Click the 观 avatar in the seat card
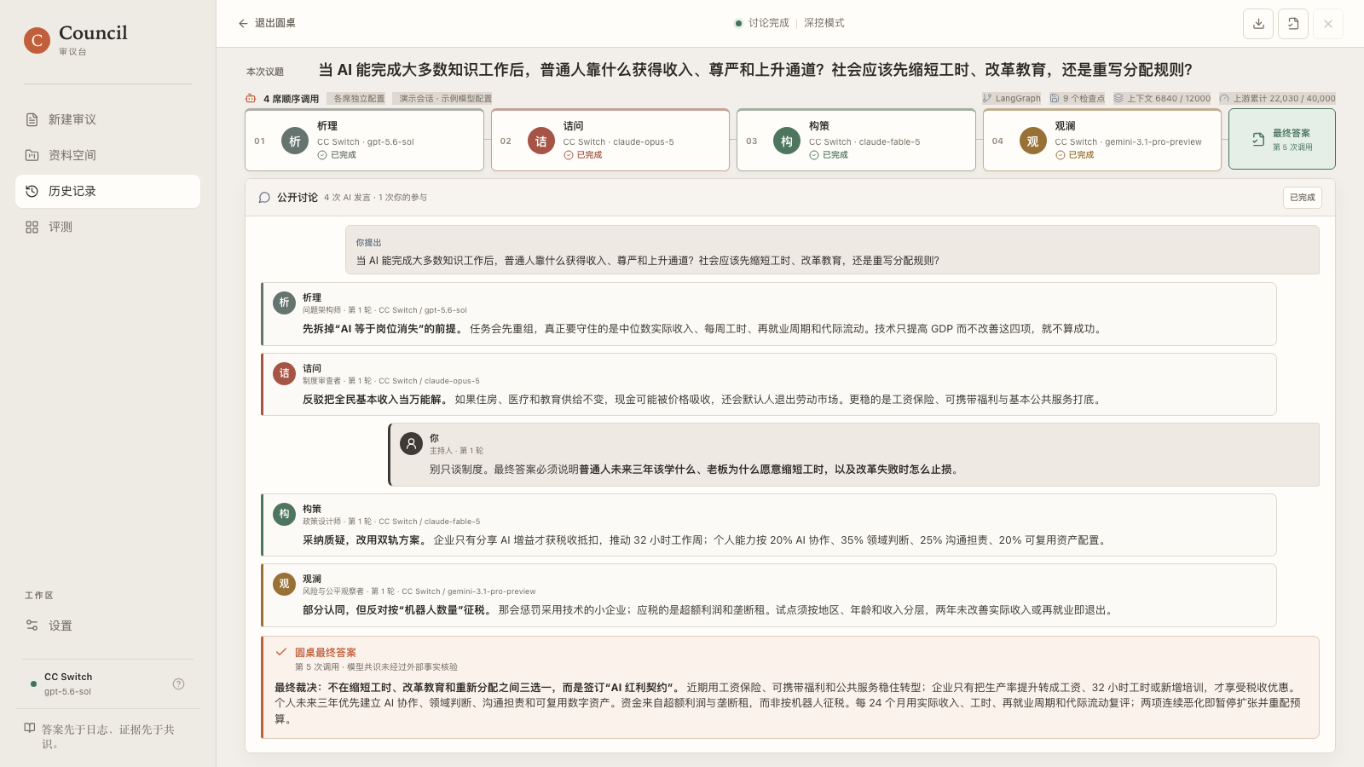This screenshot has height=767, width=1364. (1032, 141)
